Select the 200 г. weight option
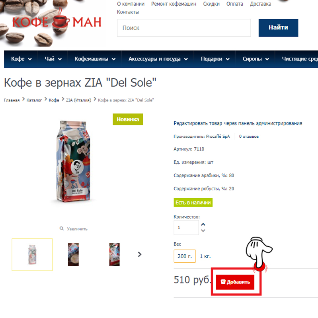 click(x=185, y=256)
